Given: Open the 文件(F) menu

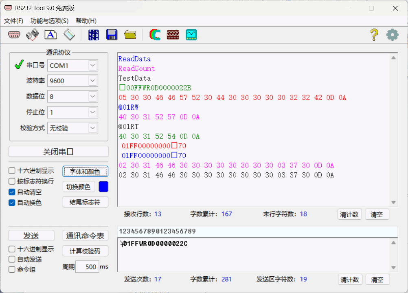Looking at the screenshot, I should coord(13,21).
